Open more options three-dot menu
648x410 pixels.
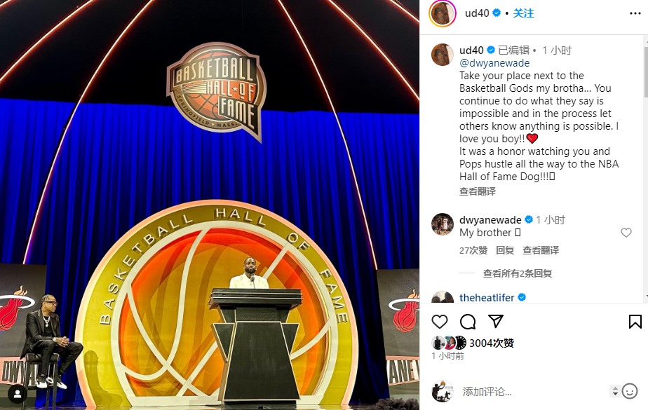pyautogui.click(x=635, y=13)
